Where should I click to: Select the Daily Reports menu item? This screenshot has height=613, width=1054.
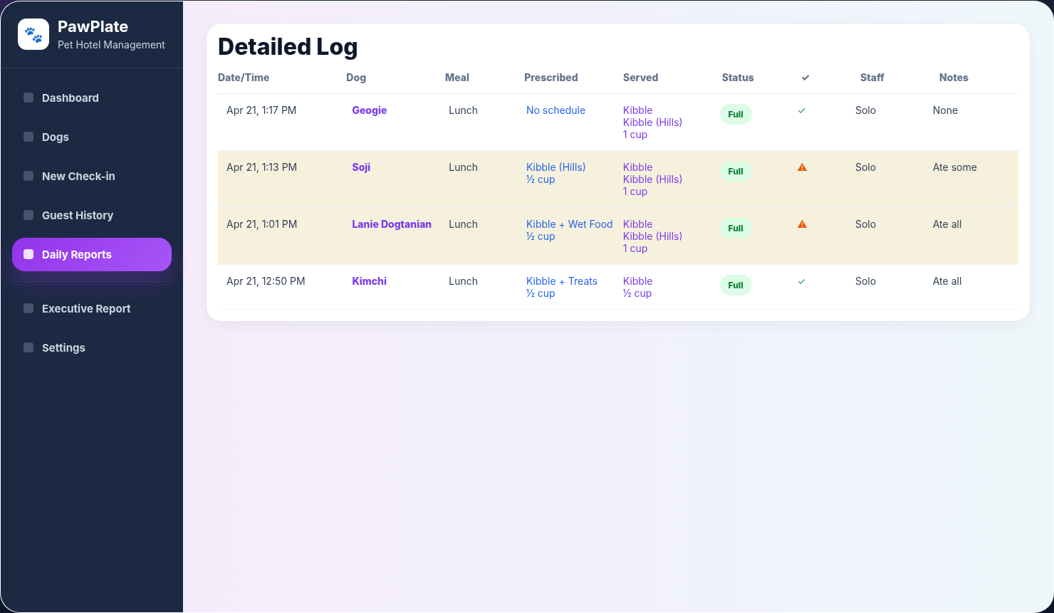coord(92,254)
